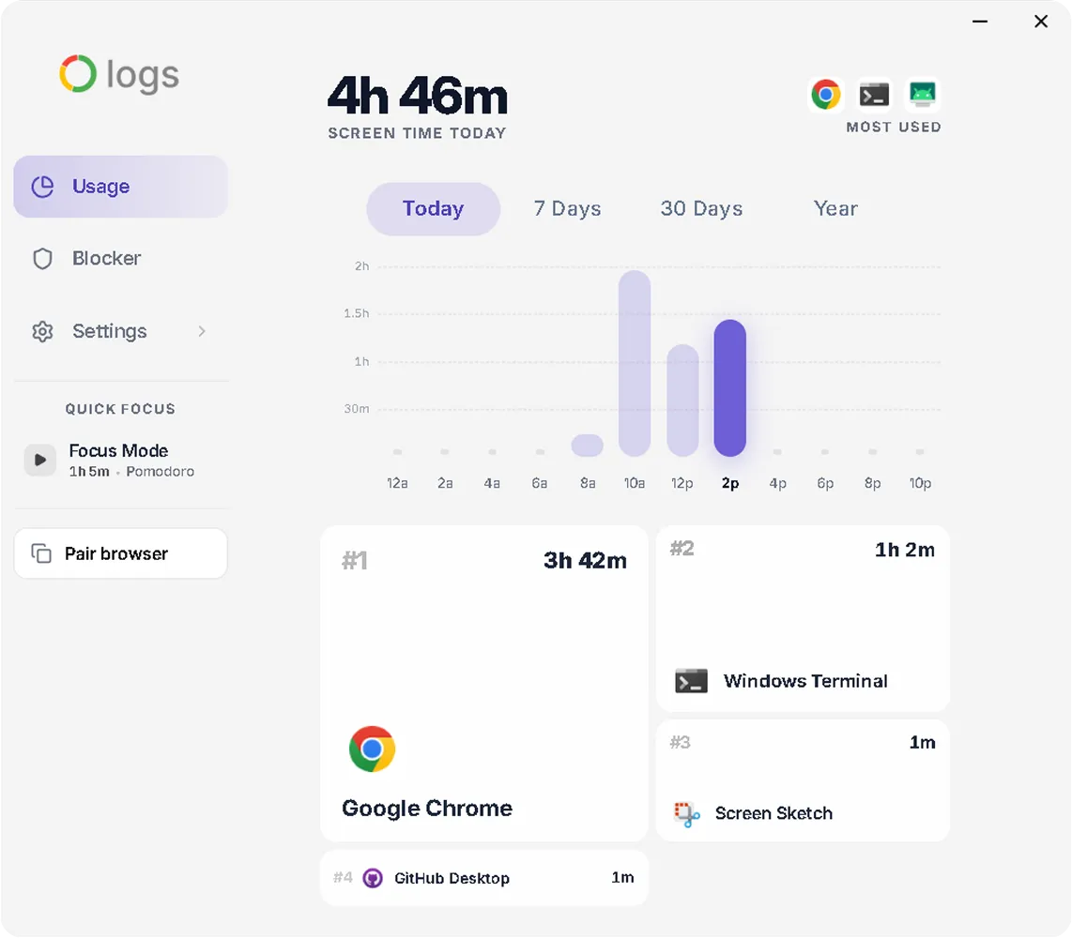Screen dimensions: 1072x938
Task: Select the 2p bar in the chart
Action: click(x=729, y=388)
